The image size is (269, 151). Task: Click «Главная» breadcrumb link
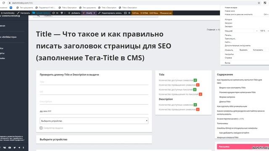[x=211, y=30]
